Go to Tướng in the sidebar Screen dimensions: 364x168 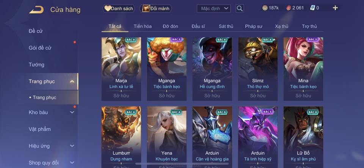(36, 65)
